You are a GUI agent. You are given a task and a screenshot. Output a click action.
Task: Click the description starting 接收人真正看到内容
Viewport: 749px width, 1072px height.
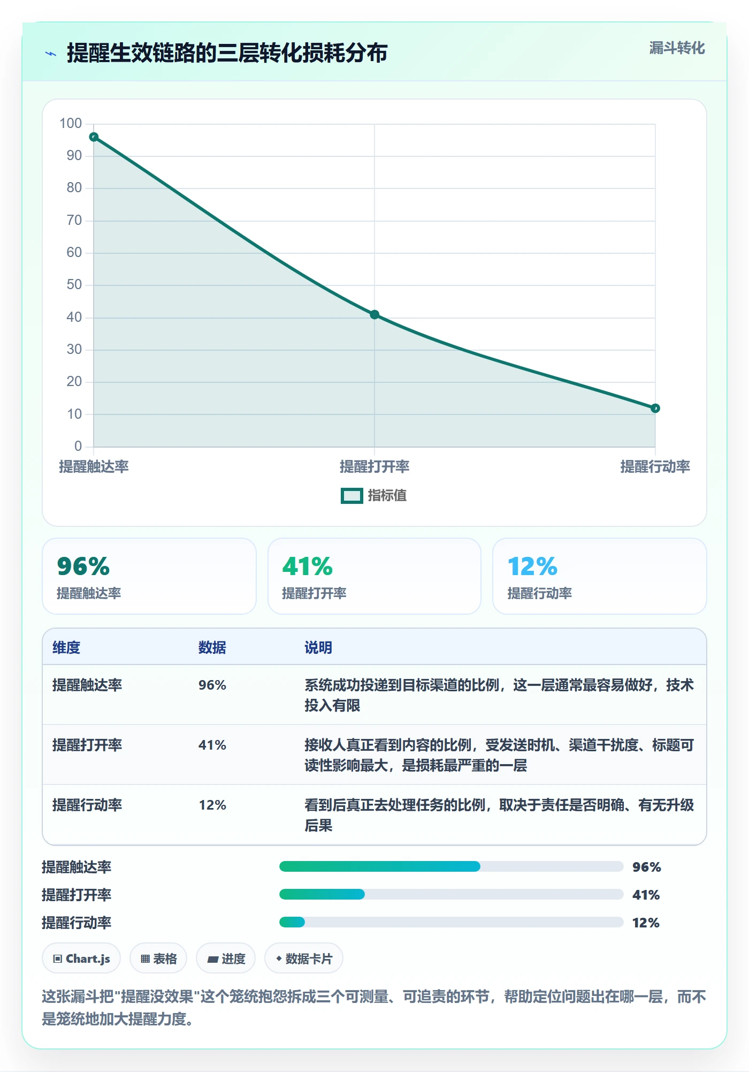499,755
